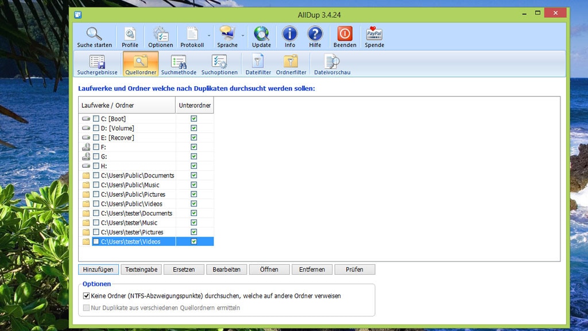This screenshot has height=331, width=588.
Task: Select the Quellordner tab
Action: [x=141, y=64]
